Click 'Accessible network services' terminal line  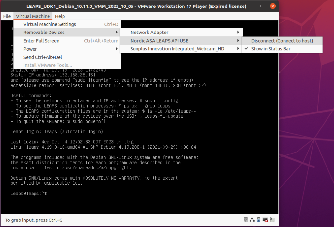point(108,85)
